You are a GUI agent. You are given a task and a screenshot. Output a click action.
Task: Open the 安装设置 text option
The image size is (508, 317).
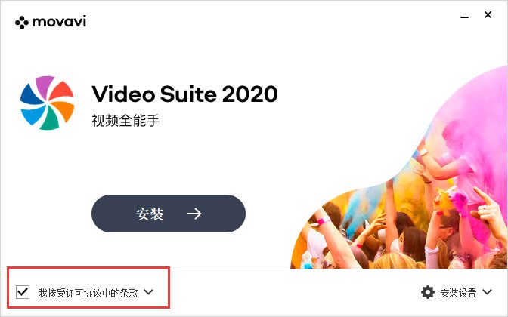point(458,293)
